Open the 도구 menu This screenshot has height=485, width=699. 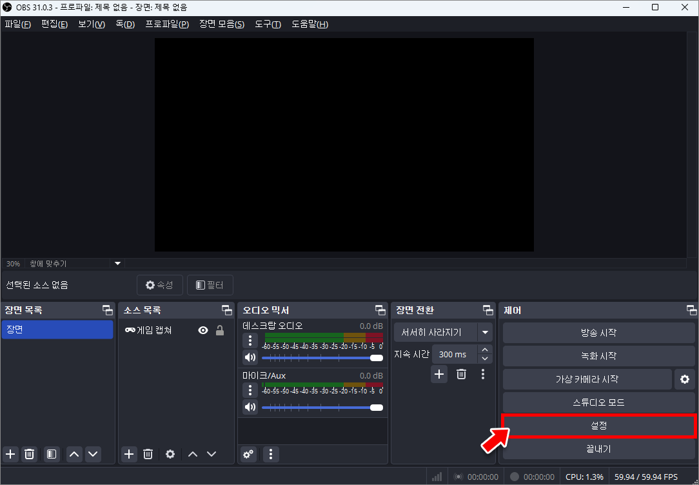pos(268,24)
